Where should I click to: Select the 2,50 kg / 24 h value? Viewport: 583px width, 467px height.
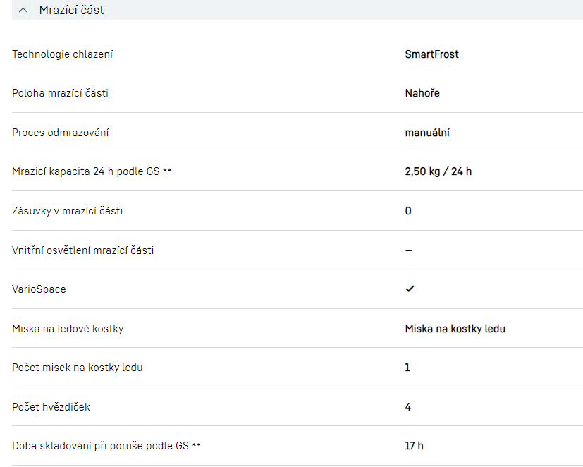click(438, 171)
